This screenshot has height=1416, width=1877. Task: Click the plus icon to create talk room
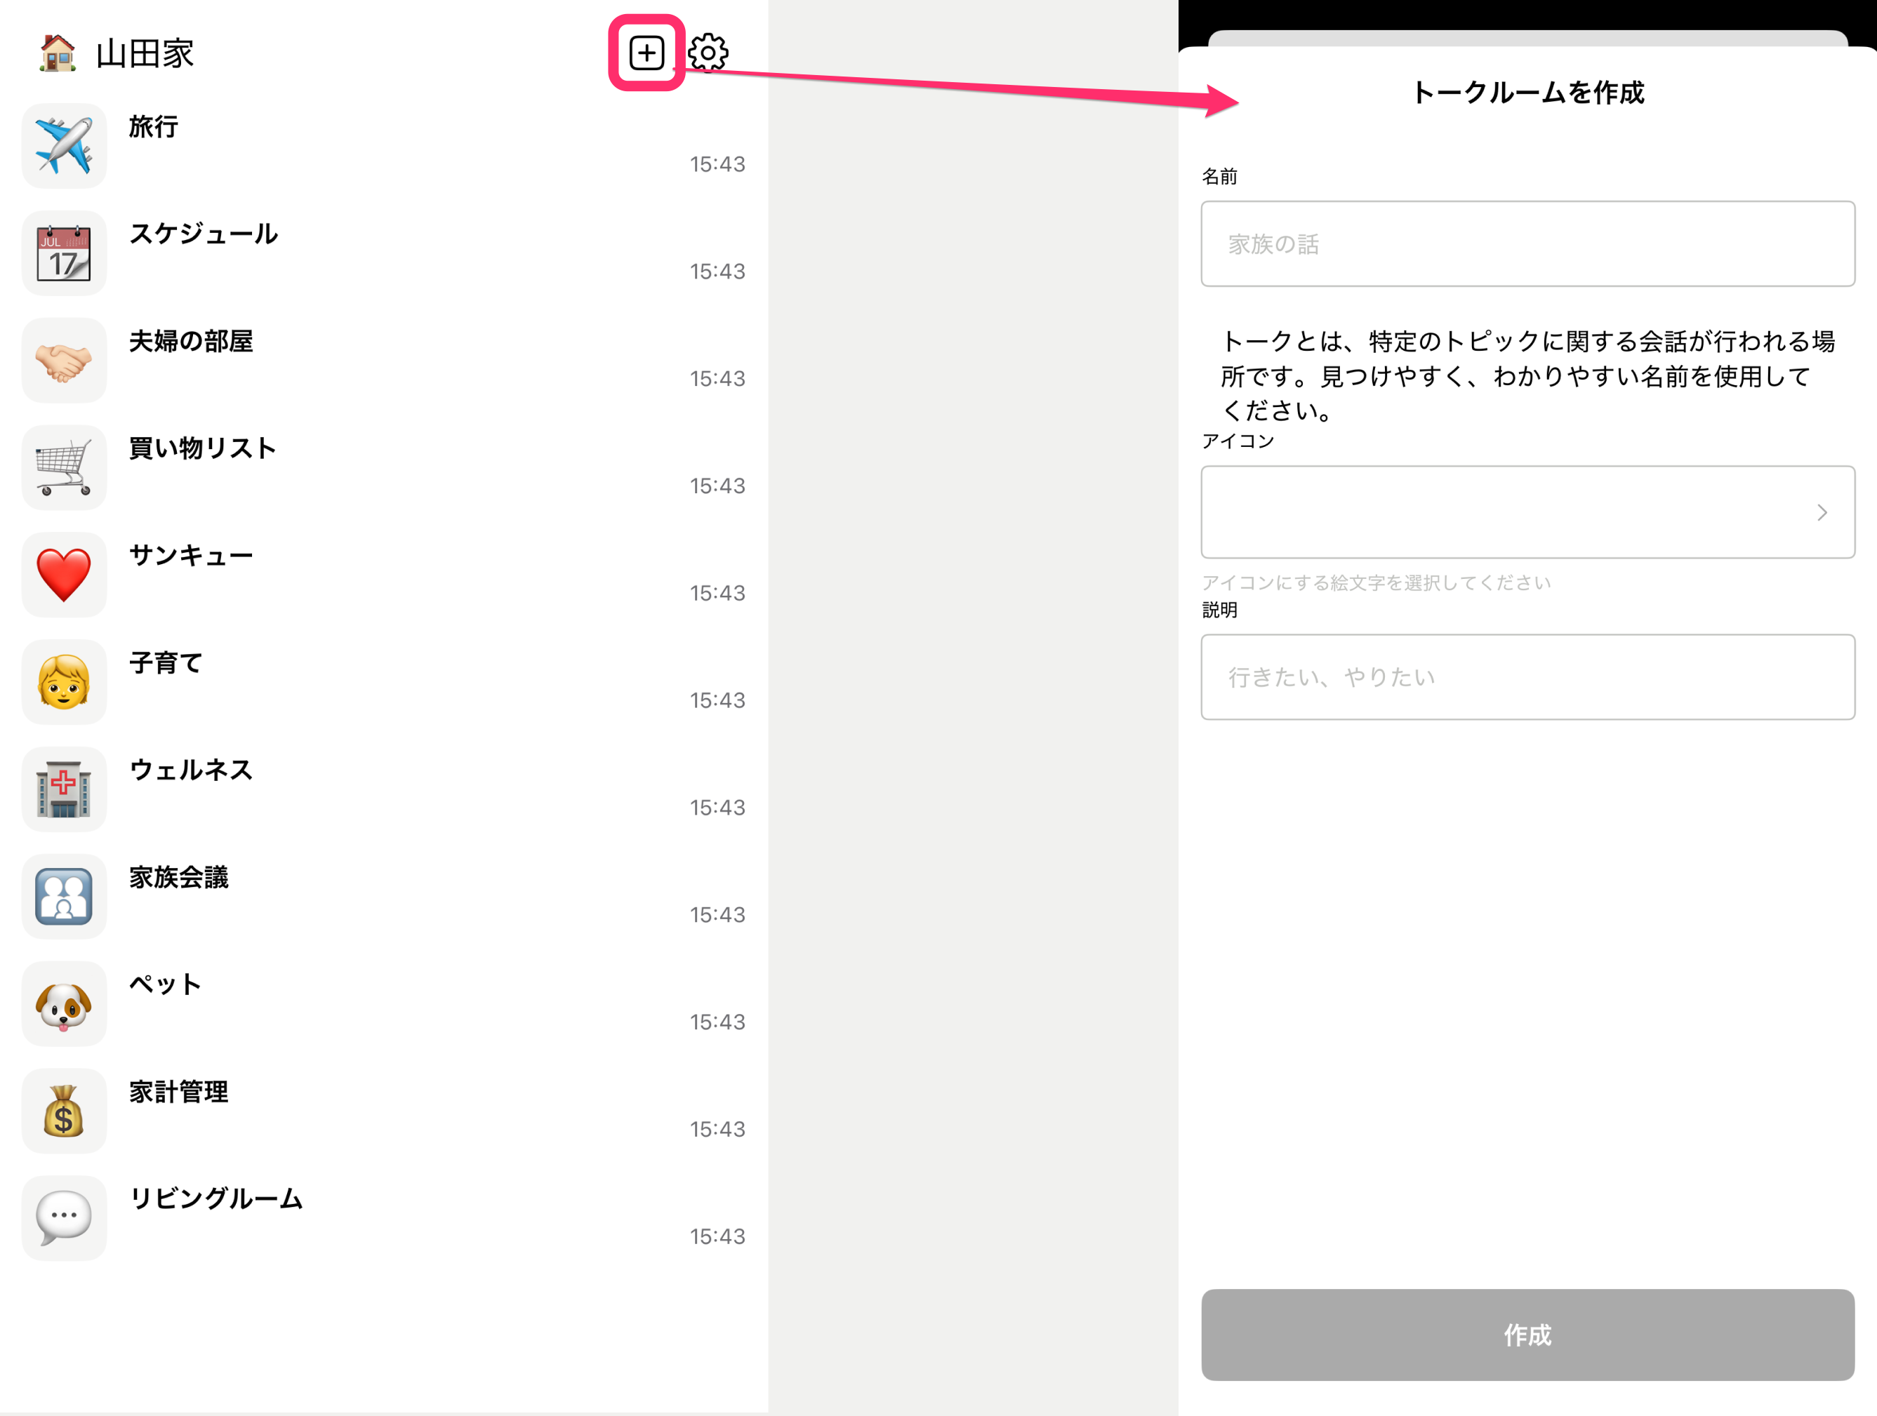(646, 53)
